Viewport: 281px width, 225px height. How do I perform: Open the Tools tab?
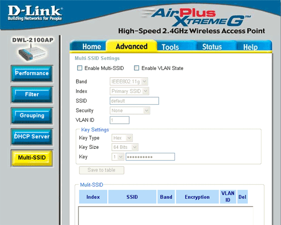[x=170, y=47]
